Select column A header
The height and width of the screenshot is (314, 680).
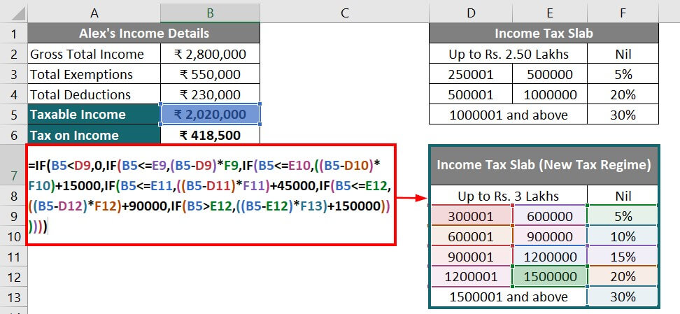pyautogui.click(x=94, y=13)
